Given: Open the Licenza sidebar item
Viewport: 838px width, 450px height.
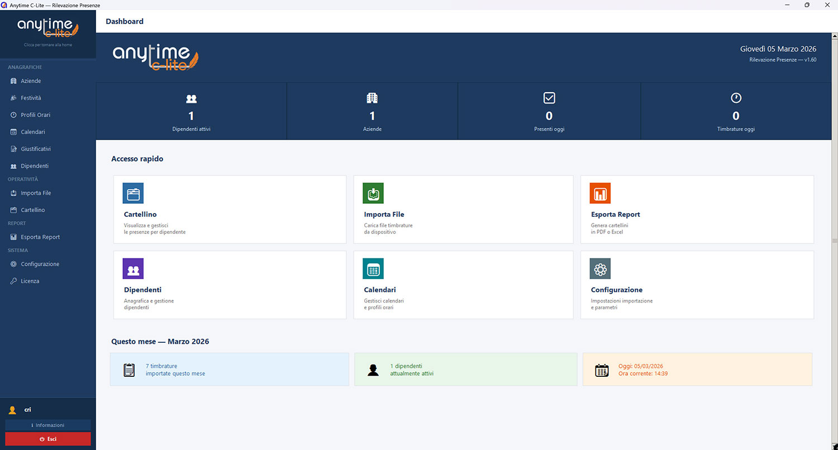Looking at the screenshot, I should (30, 281).
